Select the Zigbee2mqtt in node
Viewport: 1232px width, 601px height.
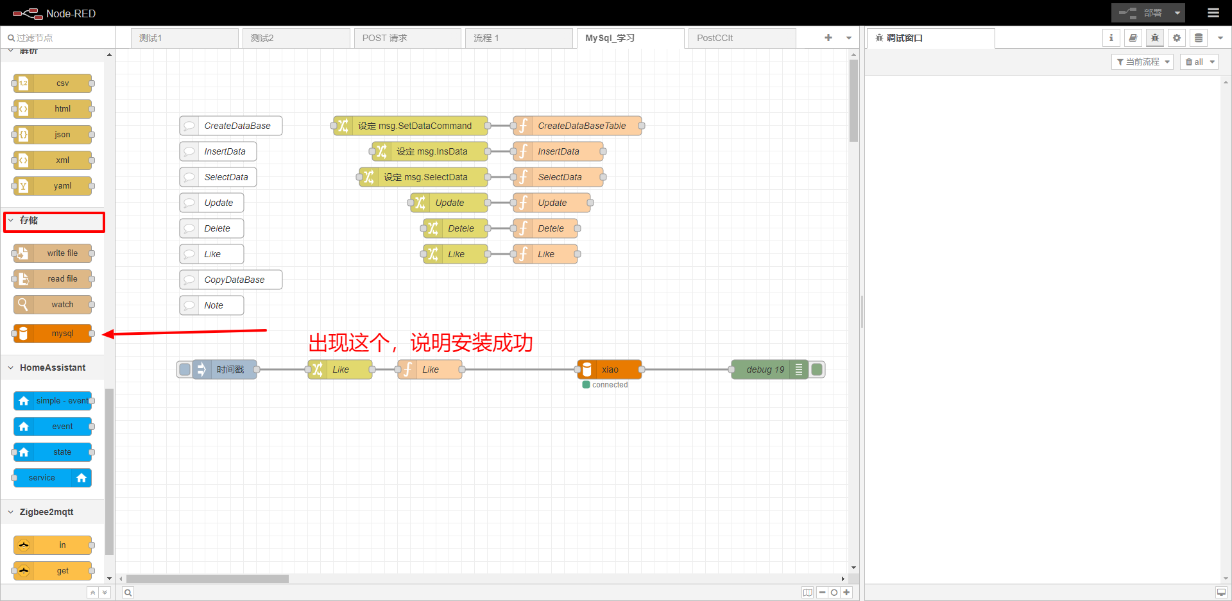click(53, 545)
